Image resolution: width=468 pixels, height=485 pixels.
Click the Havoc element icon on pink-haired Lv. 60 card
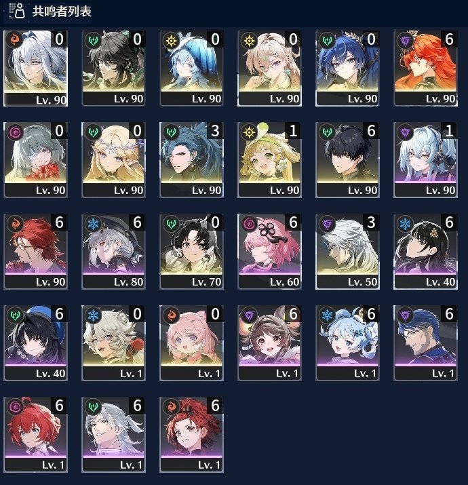[249, 223]
